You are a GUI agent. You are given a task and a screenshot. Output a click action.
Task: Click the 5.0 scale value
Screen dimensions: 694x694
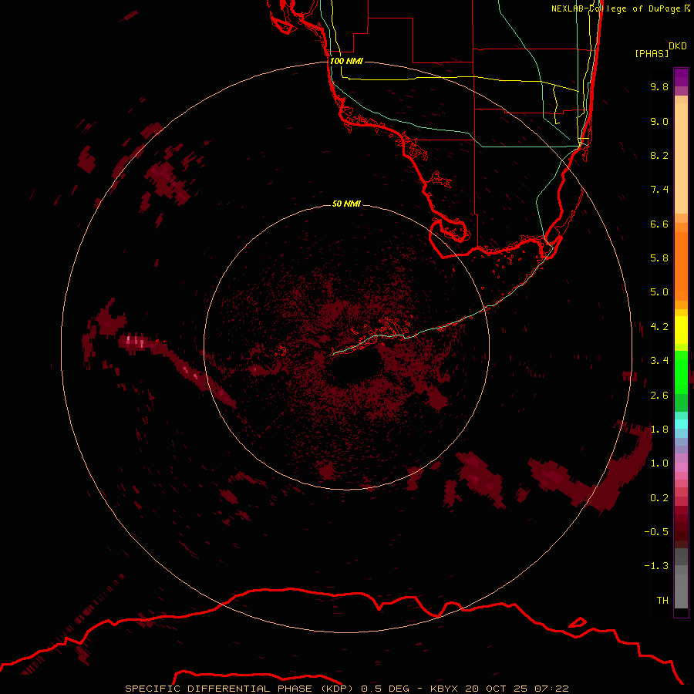point(659,292)
